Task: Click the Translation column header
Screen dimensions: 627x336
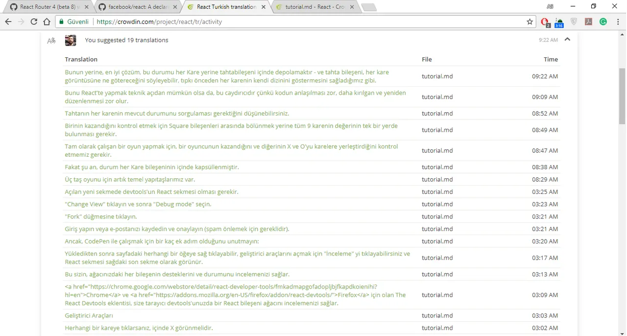Action: pyautogui.click(x=81, y=59)
